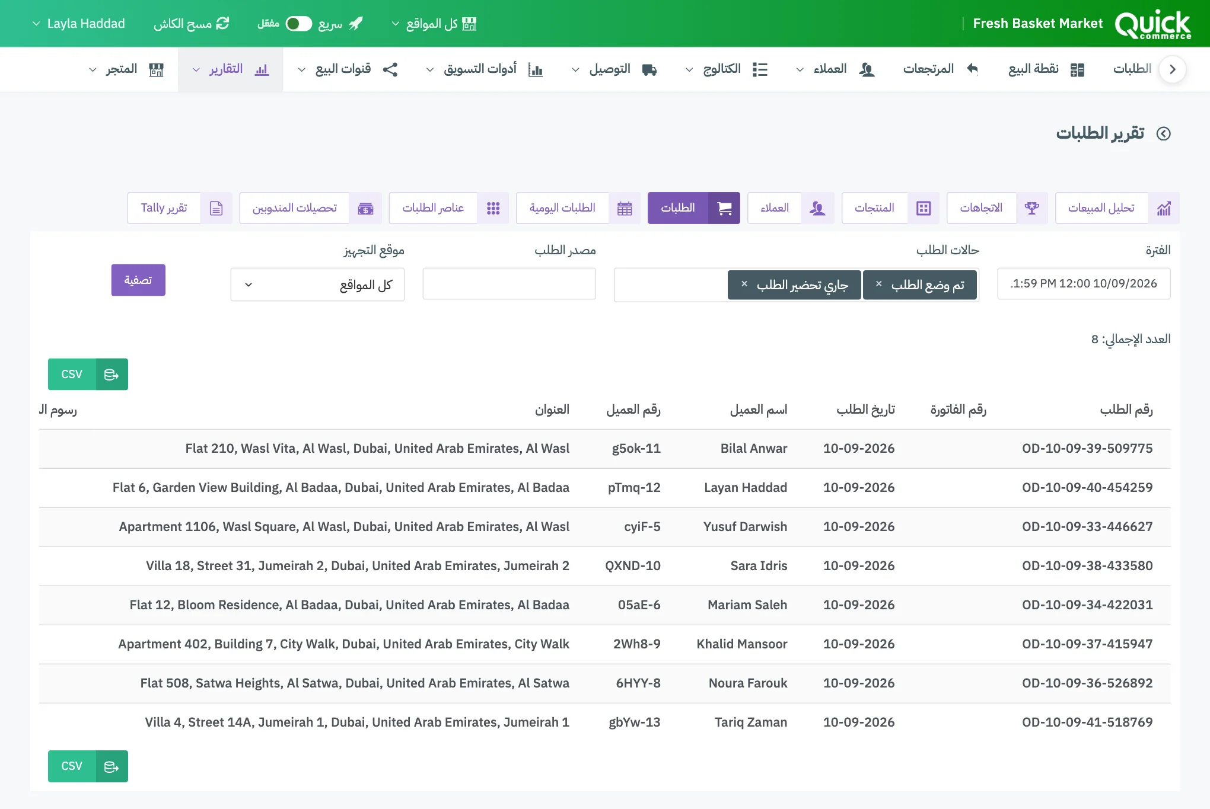Open the العملاء navigation menu
Image resolution: width=1210 pixels, height=809 pixels.
tap(835, 69)
